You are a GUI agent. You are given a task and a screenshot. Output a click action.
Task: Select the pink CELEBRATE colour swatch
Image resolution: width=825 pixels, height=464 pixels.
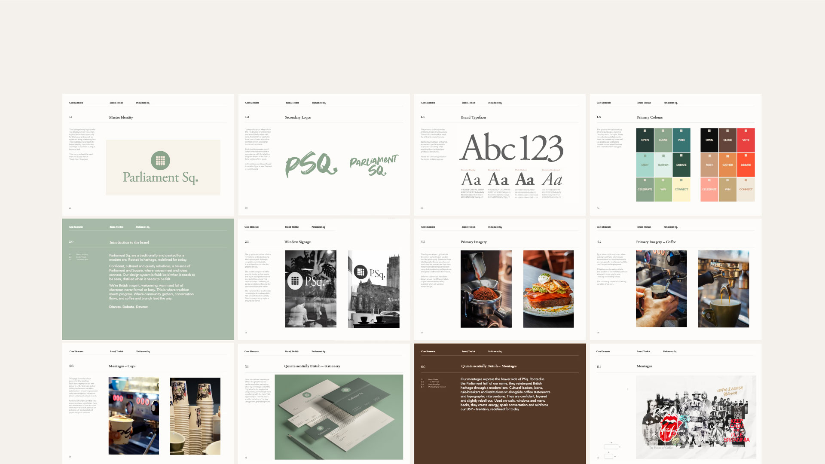pos(709,189)
